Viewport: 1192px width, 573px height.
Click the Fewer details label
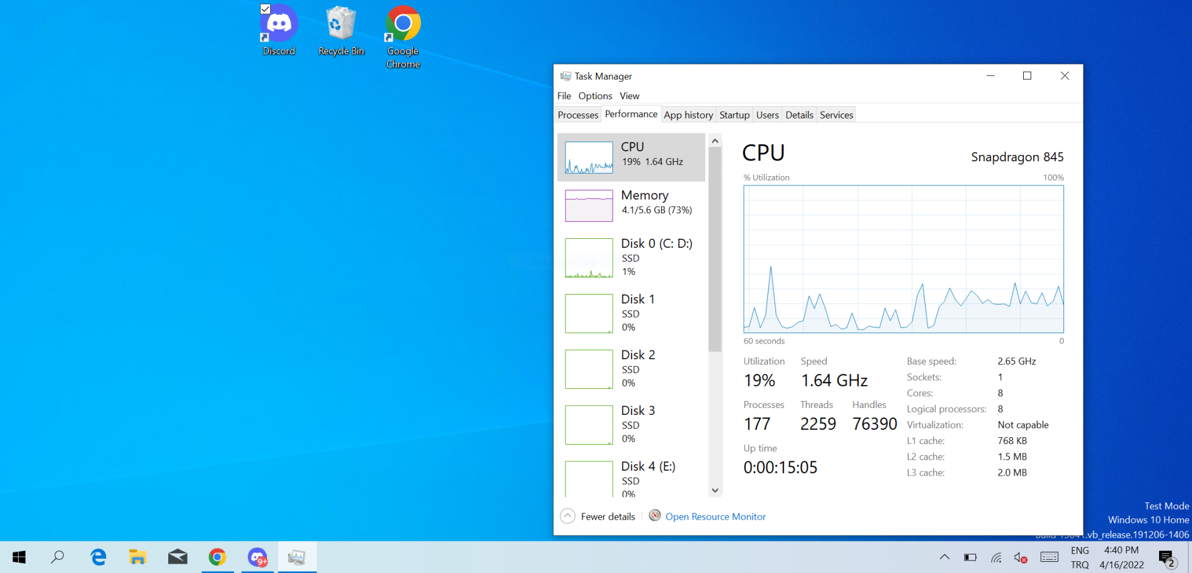coord(608,517)
